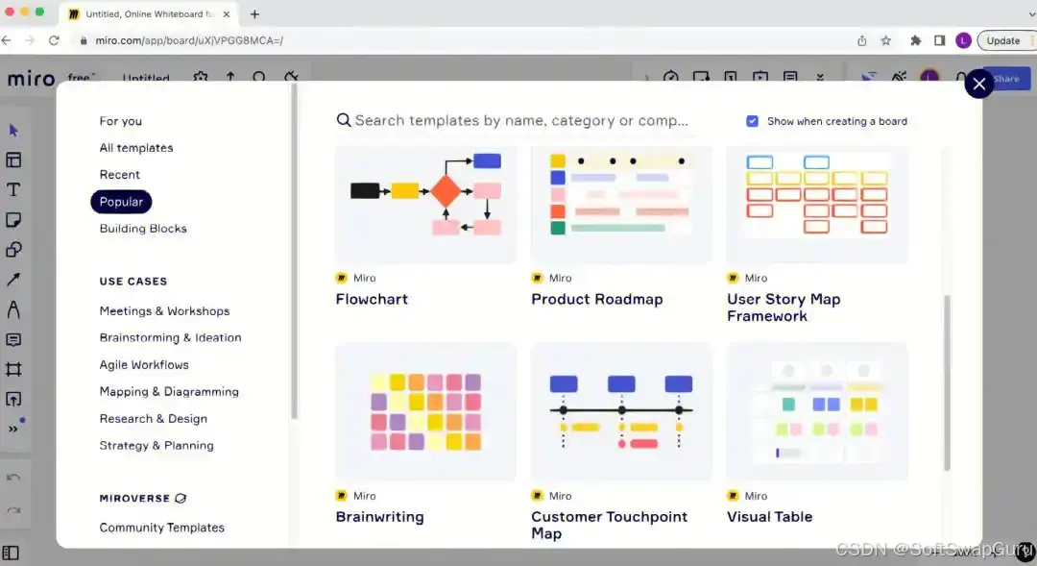Toggle the frames panel icon at bottom left
The image size is (1037, 566).
coord(11,553)
